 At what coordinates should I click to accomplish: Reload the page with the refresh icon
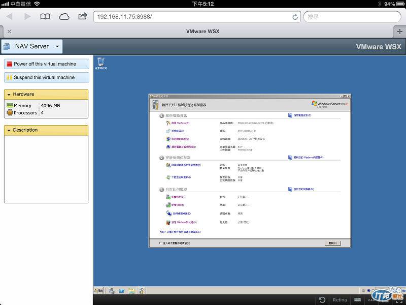tap(295, 17)
